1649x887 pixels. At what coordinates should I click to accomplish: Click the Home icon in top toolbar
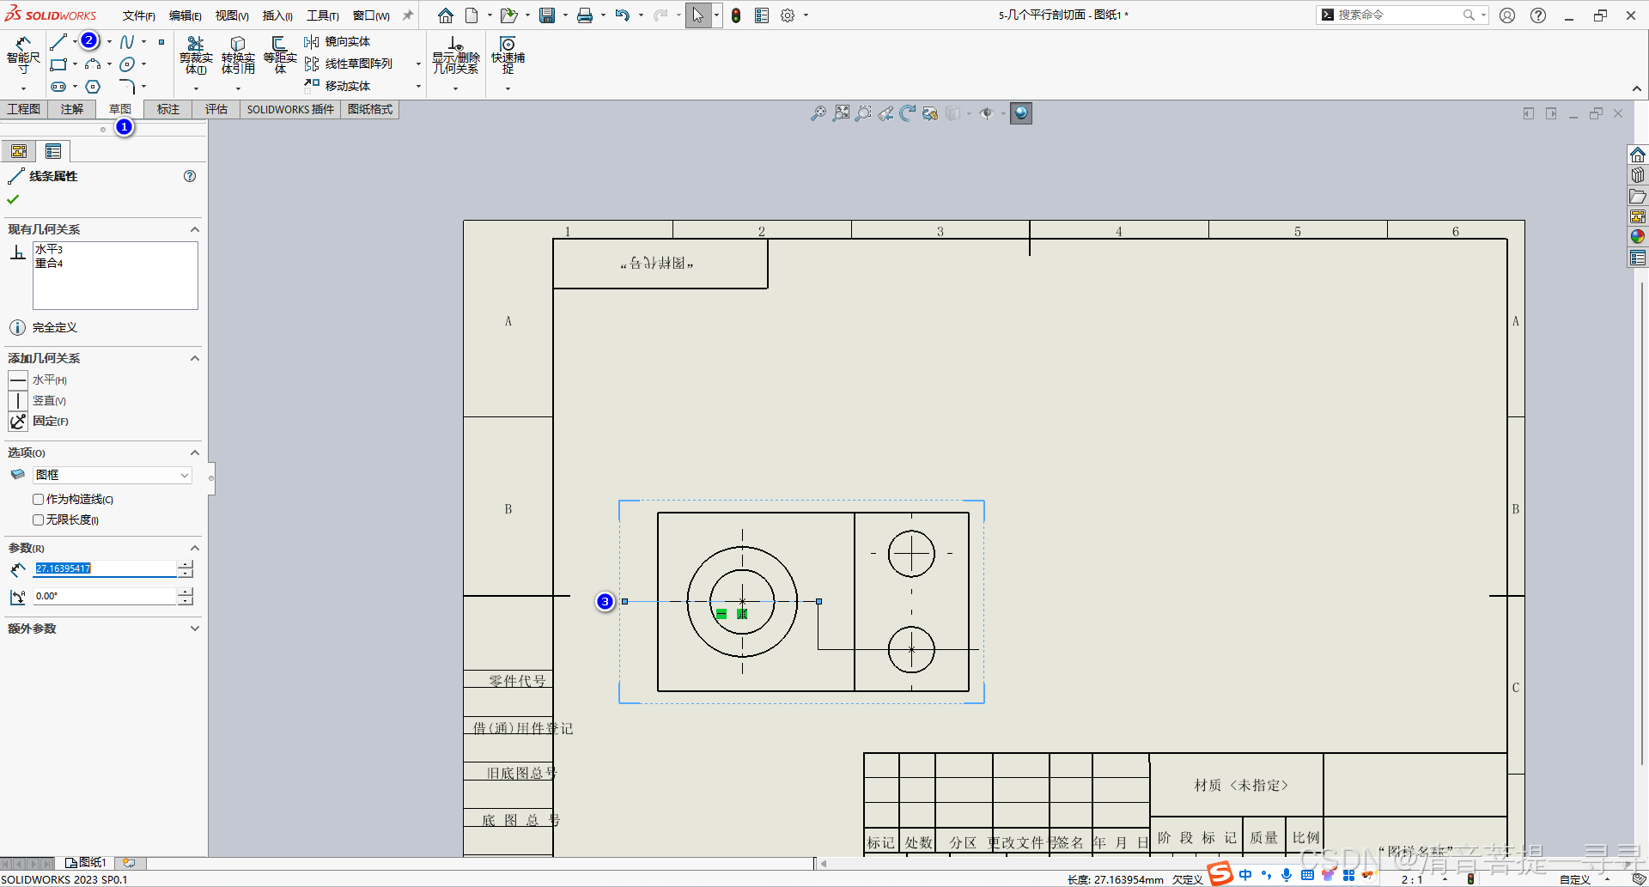pyautogui.click(x=446, y=15)
